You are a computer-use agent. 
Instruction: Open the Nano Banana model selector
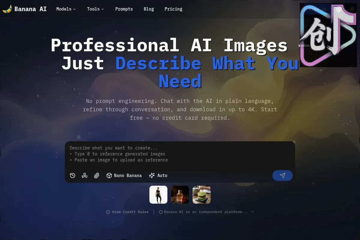coord(124,175)
